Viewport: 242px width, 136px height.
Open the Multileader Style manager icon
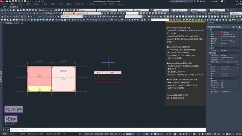tap(208, 10)
